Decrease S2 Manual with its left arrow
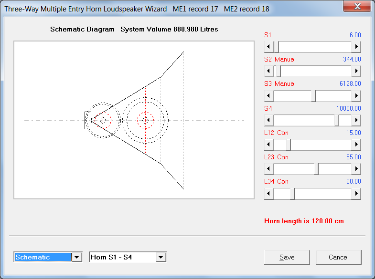This screenshot has width=375, height=279. tap(269, 71)
